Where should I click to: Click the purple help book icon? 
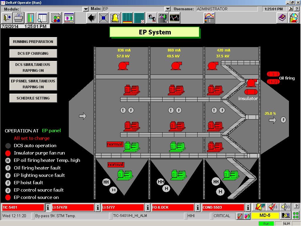282,18
